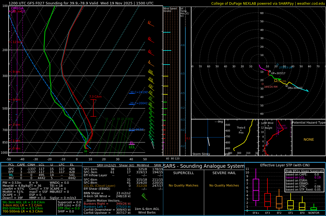
Task: Click the -30 C=24190' level label
Action: coord(138,92)
